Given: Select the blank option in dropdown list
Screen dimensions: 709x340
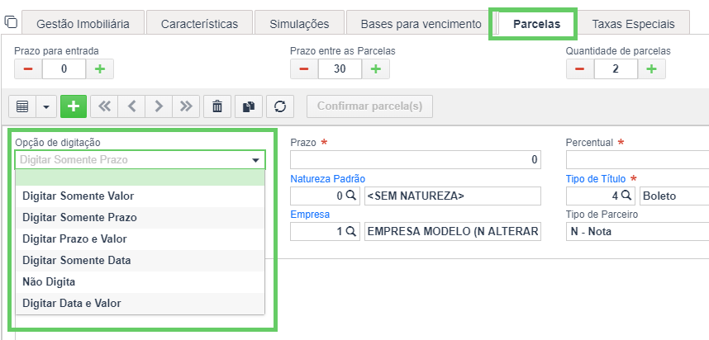Looking at the screenshot, I should [140, 178].
